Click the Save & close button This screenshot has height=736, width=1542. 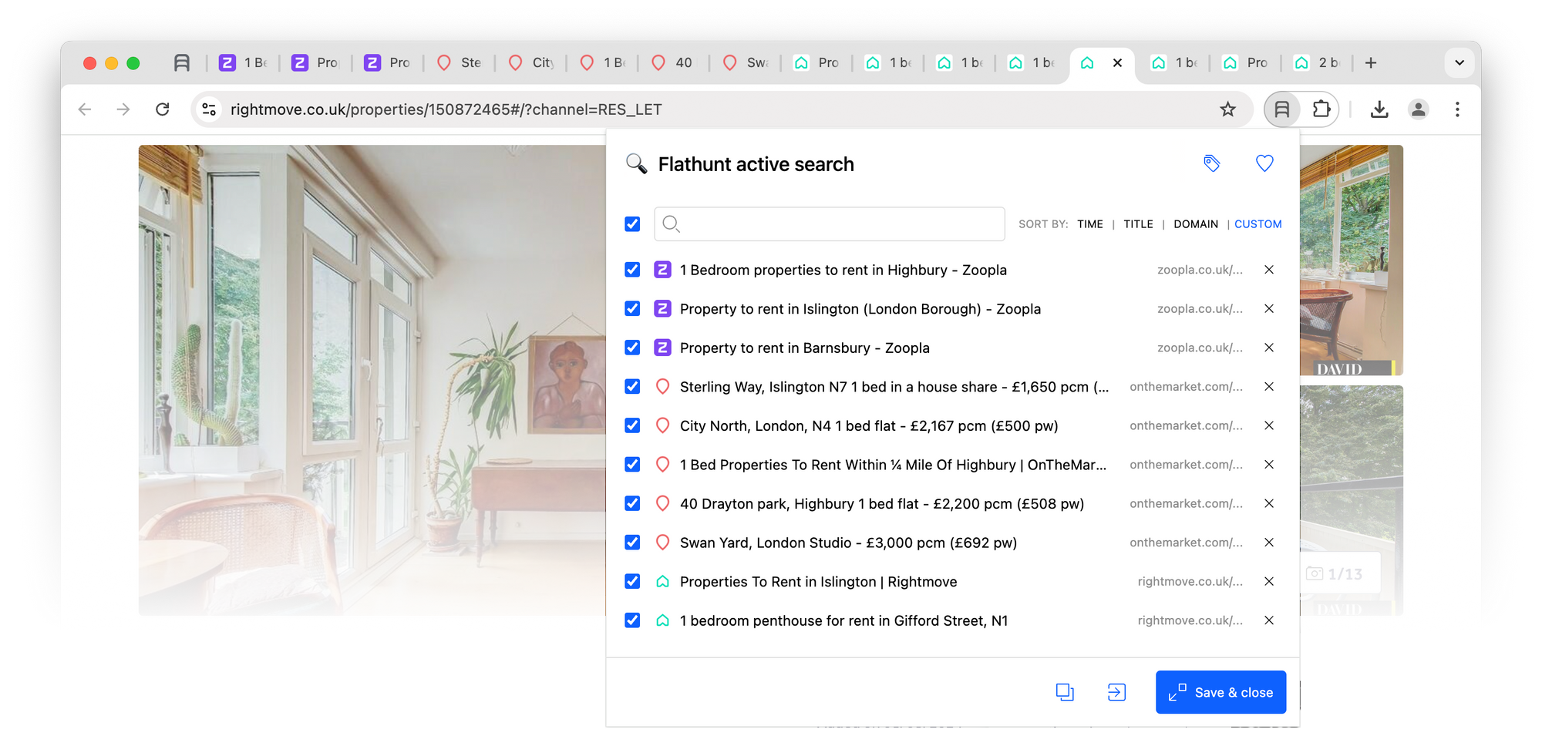[1220, 692]
